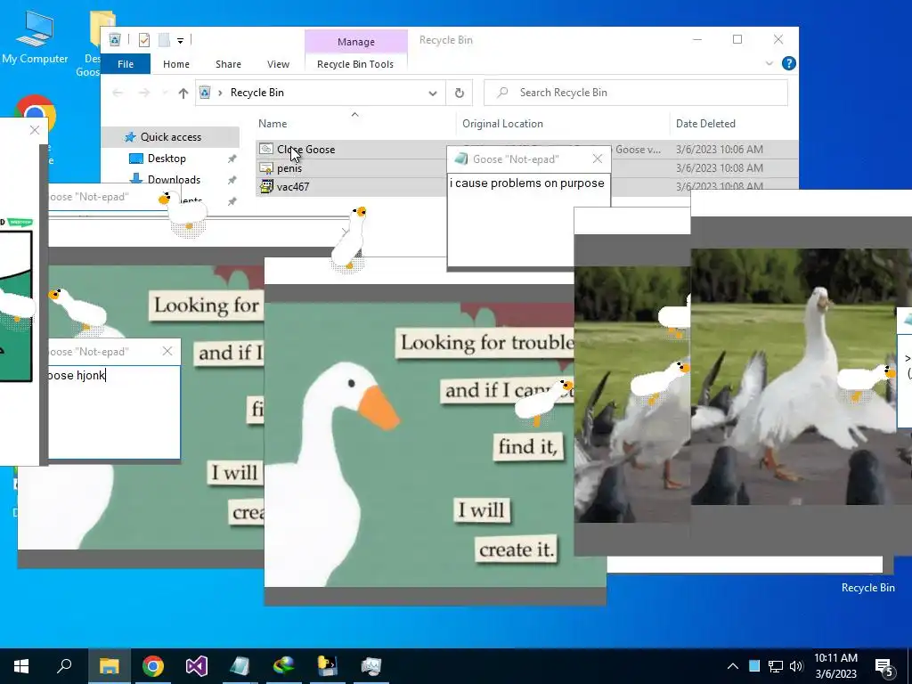
Task: Click the vac467 file icon
Action: (265, 187)
